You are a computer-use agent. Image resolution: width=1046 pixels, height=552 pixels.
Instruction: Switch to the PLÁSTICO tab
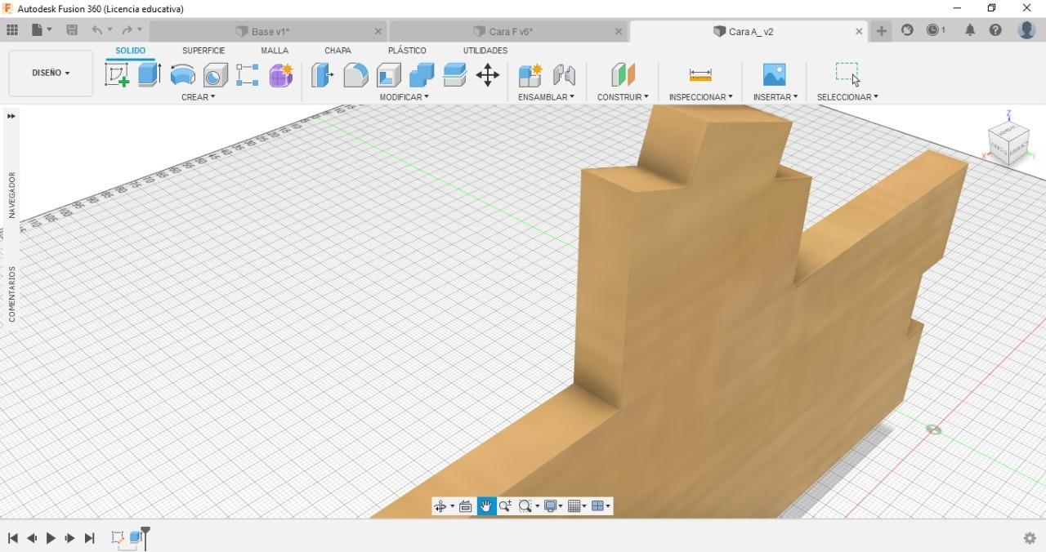click(x=407, y=51)
